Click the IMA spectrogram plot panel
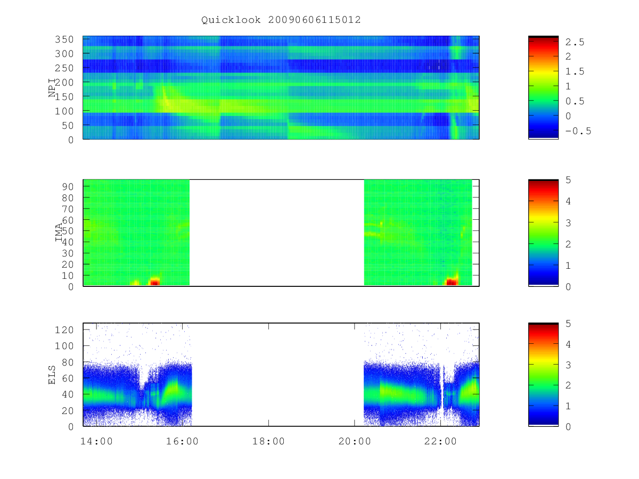Image resolution: width=639 pixels, height=479 pixels. 281,233
